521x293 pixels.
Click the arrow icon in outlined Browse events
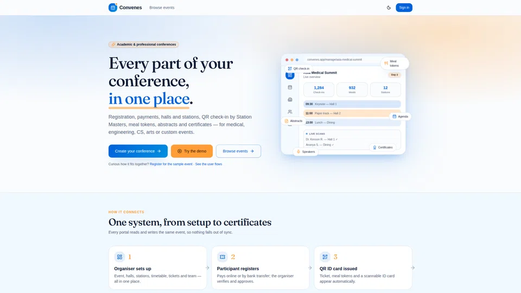(252, 151)
